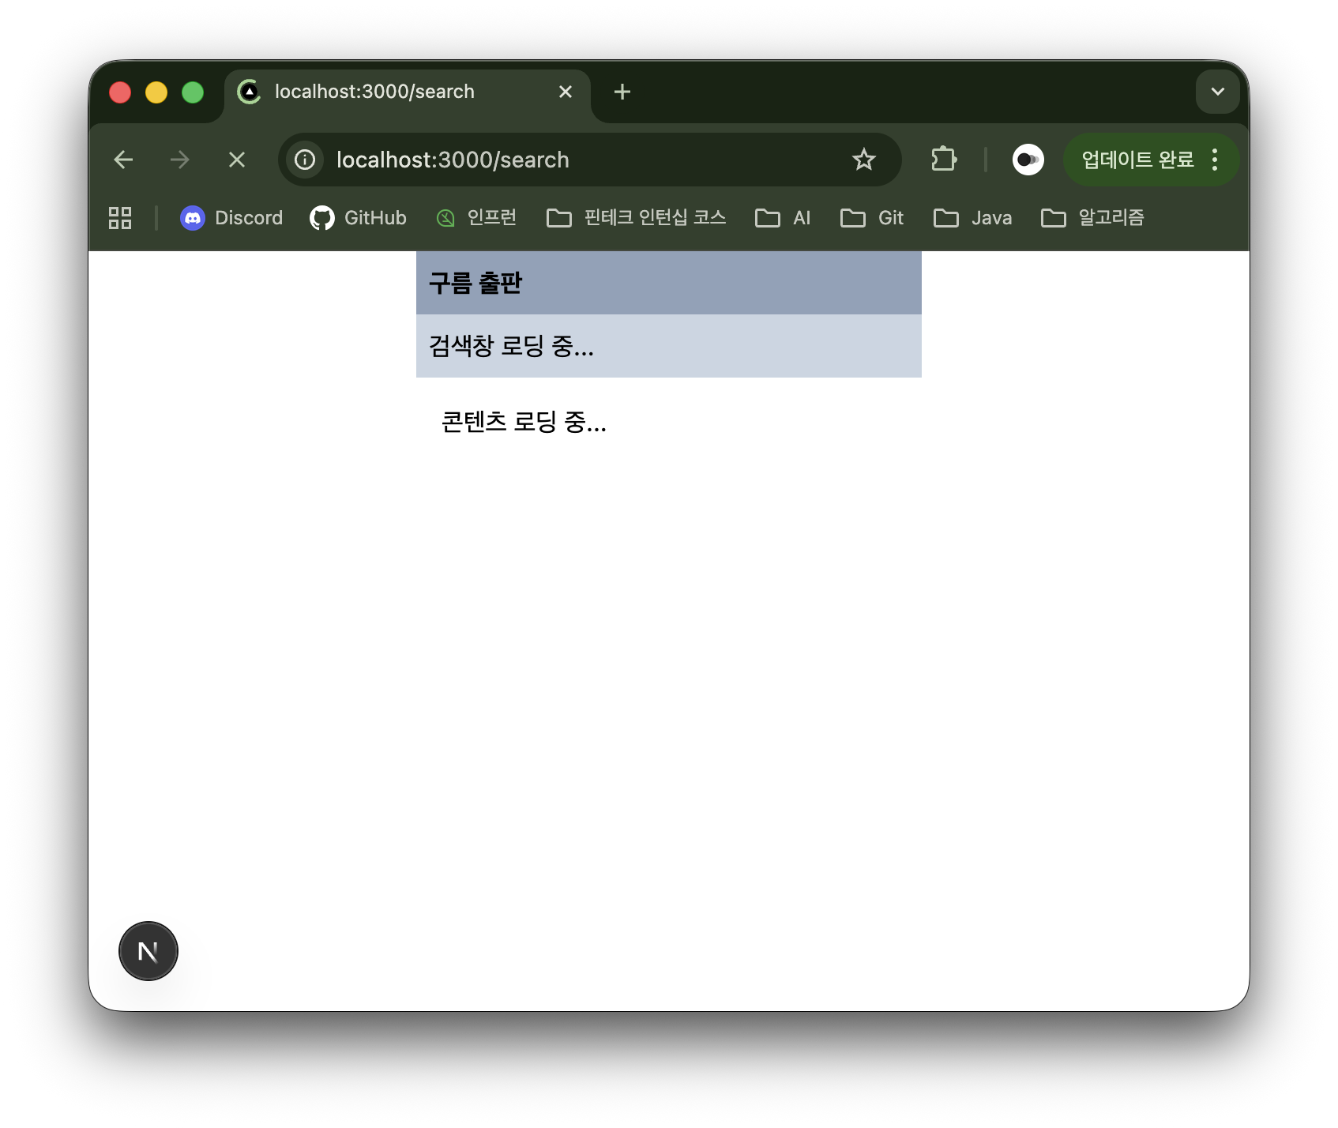Stop page loading with the X button
The width and height of the screenshot is (1338, 1128).
tap(236, 160)
